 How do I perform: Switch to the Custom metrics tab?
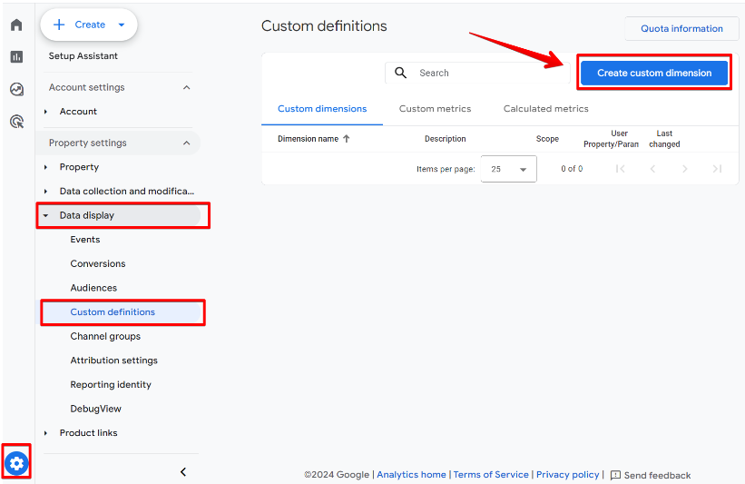click(435, 109)
